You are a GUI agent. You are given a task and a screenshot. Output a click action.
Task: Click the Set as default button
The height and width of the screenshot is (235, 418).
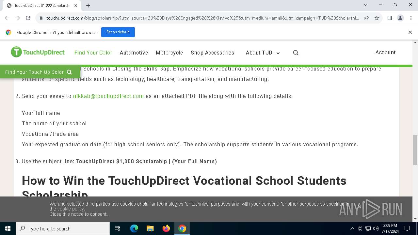tap(118, 32)
